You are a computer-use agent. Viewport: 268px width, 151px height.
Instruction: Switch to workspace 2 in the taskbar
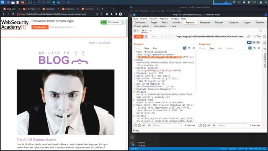coord(39,3)
